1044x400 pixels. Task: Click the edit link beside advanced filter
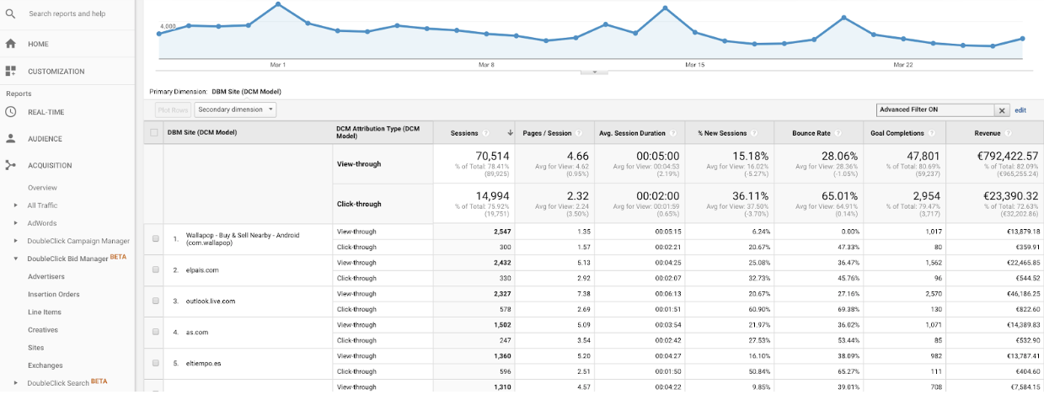click(1020, 110)
